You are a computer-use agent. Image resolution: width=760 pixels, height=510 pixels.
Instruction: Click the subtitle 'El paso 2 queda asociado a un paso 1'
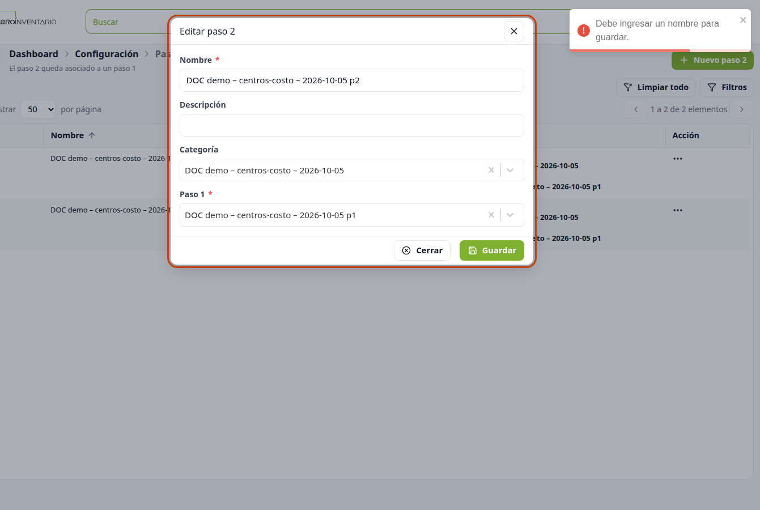point(73,68)
